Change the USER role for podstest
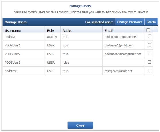The height and width of the screenshot is (132, 160). [x=53, y=71]
